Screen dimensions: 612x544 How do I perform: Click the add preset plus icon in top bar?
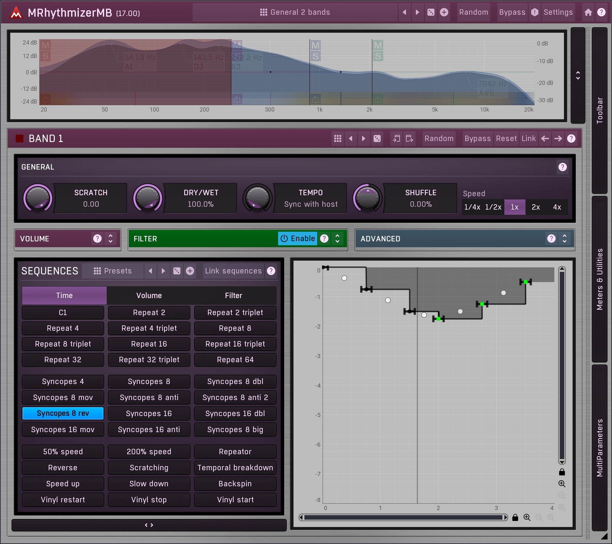444,12
